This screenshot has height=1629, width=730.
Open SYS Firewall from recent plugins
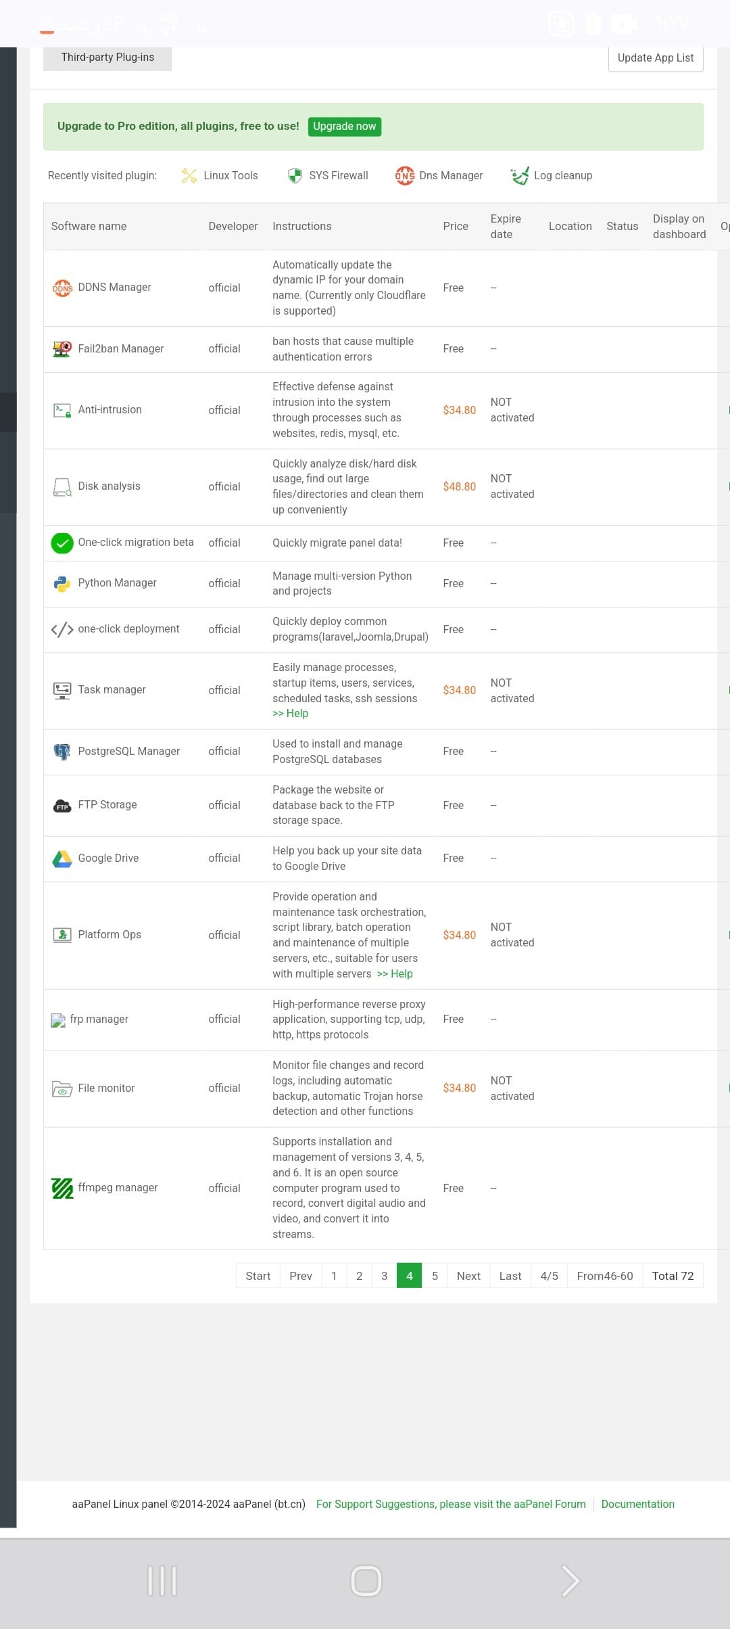click(328, 176)
